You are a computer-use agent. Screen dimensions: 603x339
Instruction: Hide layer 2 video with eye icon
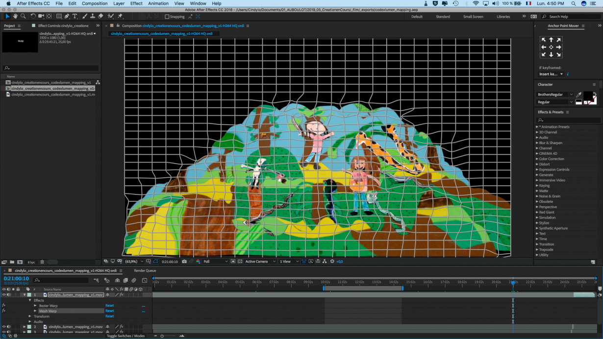[x=4, y=327]
